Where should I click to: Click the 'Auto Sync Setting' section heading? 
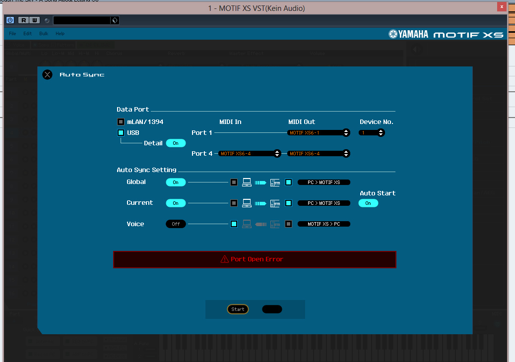click(x=146, y=170)
